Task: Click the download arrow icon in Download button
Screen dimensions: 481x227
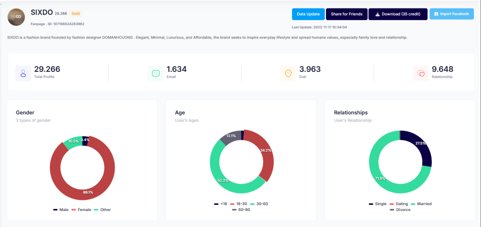Action: pyautogui.click(x=378, y=14)
